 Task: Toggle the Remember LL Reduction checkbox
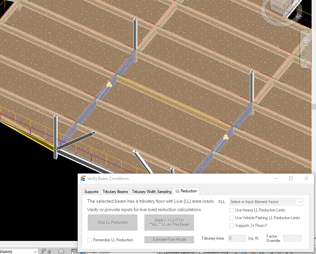[90, 240]
